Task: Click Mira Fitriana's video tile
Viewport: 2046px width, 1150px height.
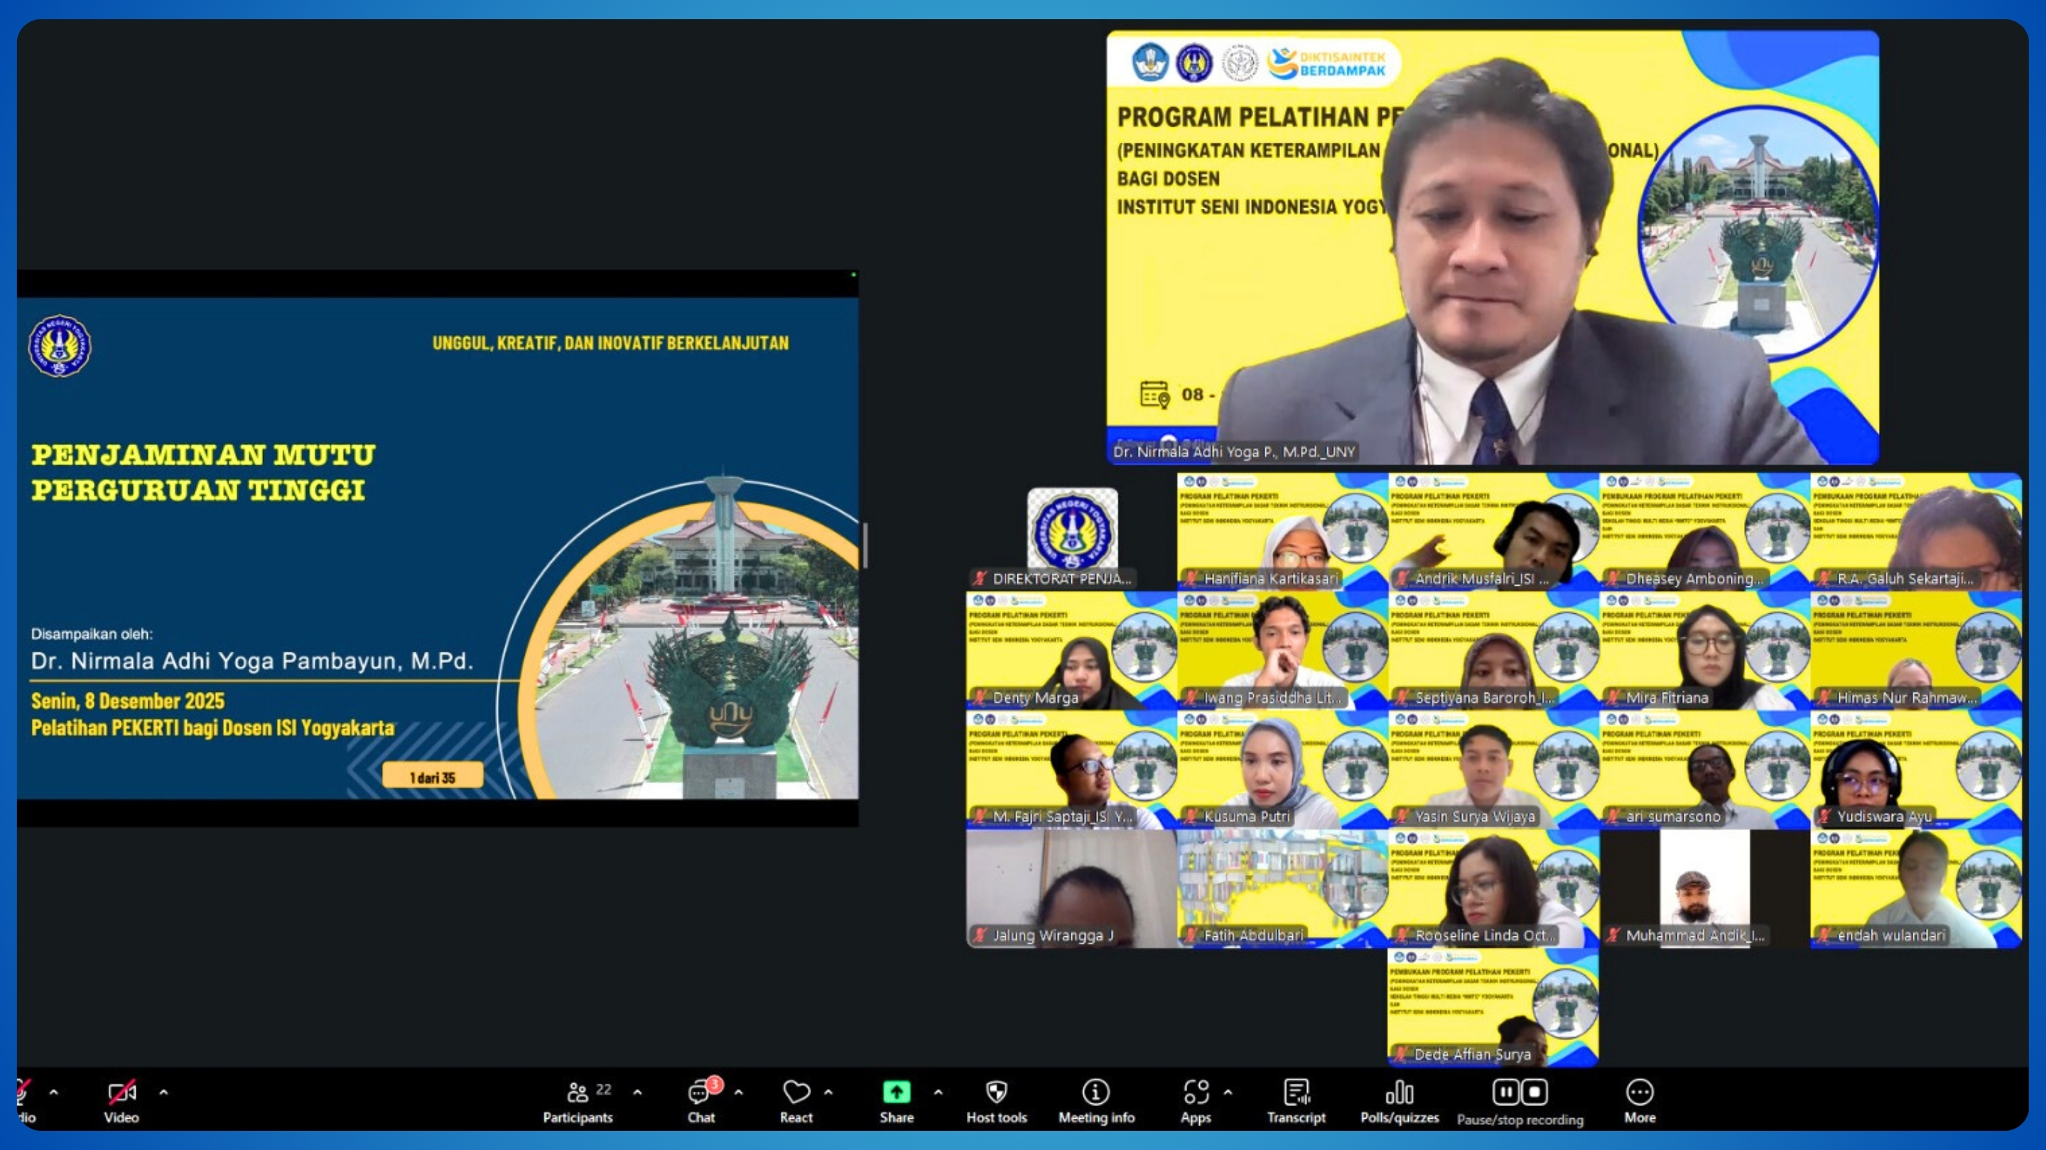Action: tap(1704, 650)
